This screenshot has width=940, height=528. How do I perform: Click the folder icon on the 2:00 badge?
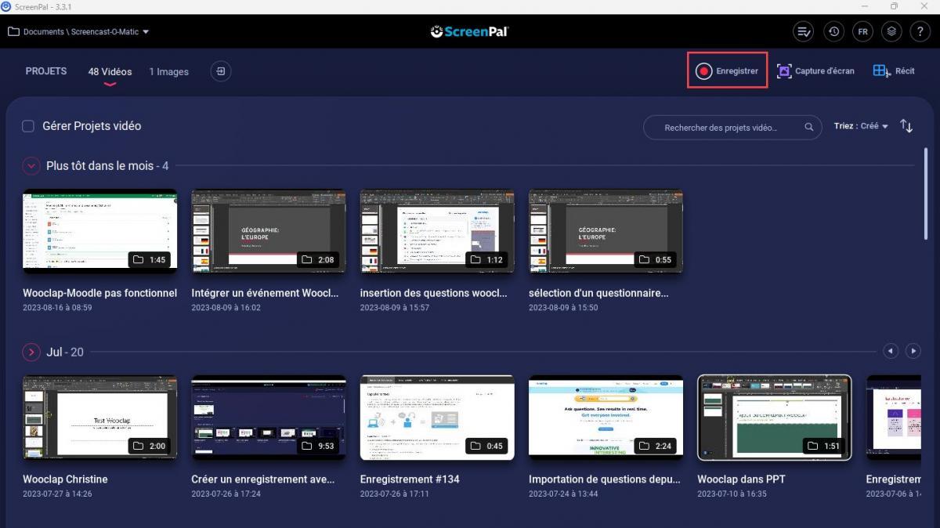(x=139, y=446)
